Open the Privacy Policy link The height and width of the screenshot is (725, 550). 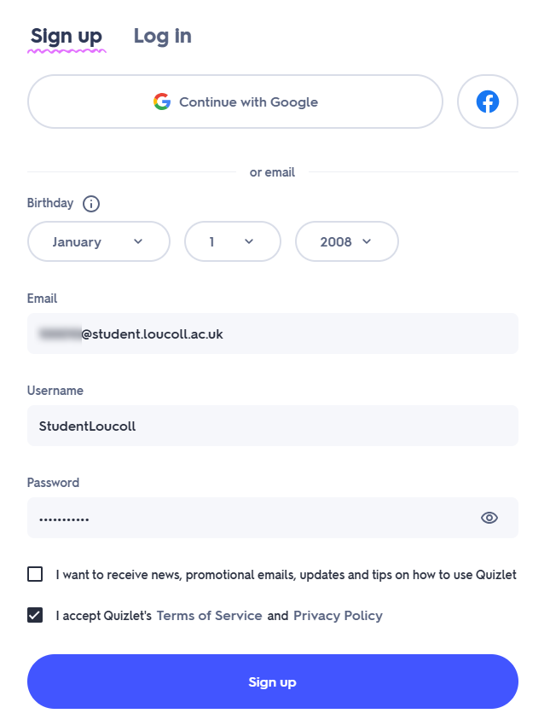coord(338,616)
